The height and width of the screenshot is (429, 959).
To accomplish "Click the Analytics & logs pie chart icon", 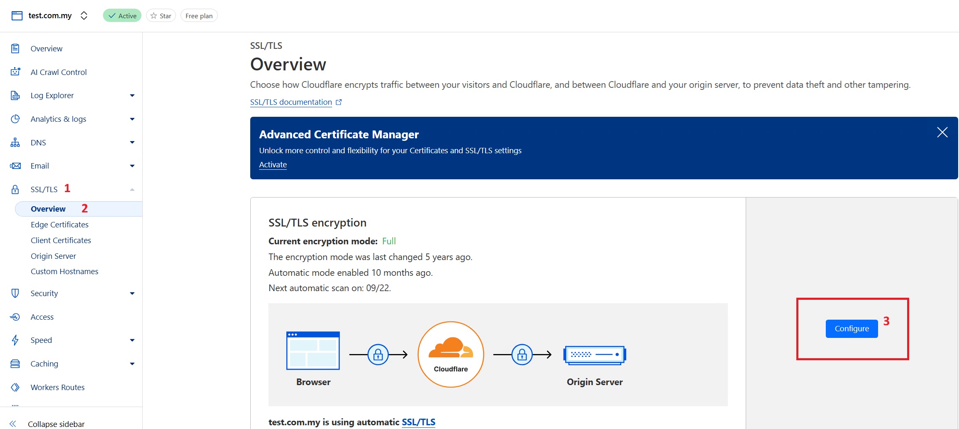I will point(15,119).
